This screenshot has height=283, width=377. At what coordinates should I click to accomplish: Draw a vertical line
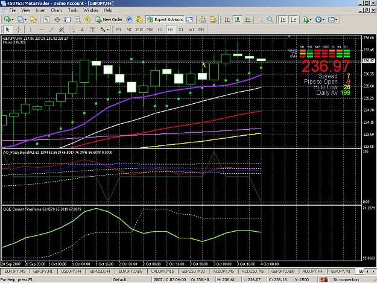tap(31, 30)
